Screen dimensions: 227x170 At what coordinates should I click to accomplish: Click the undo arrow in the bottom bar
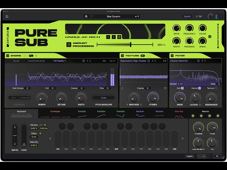199,156
